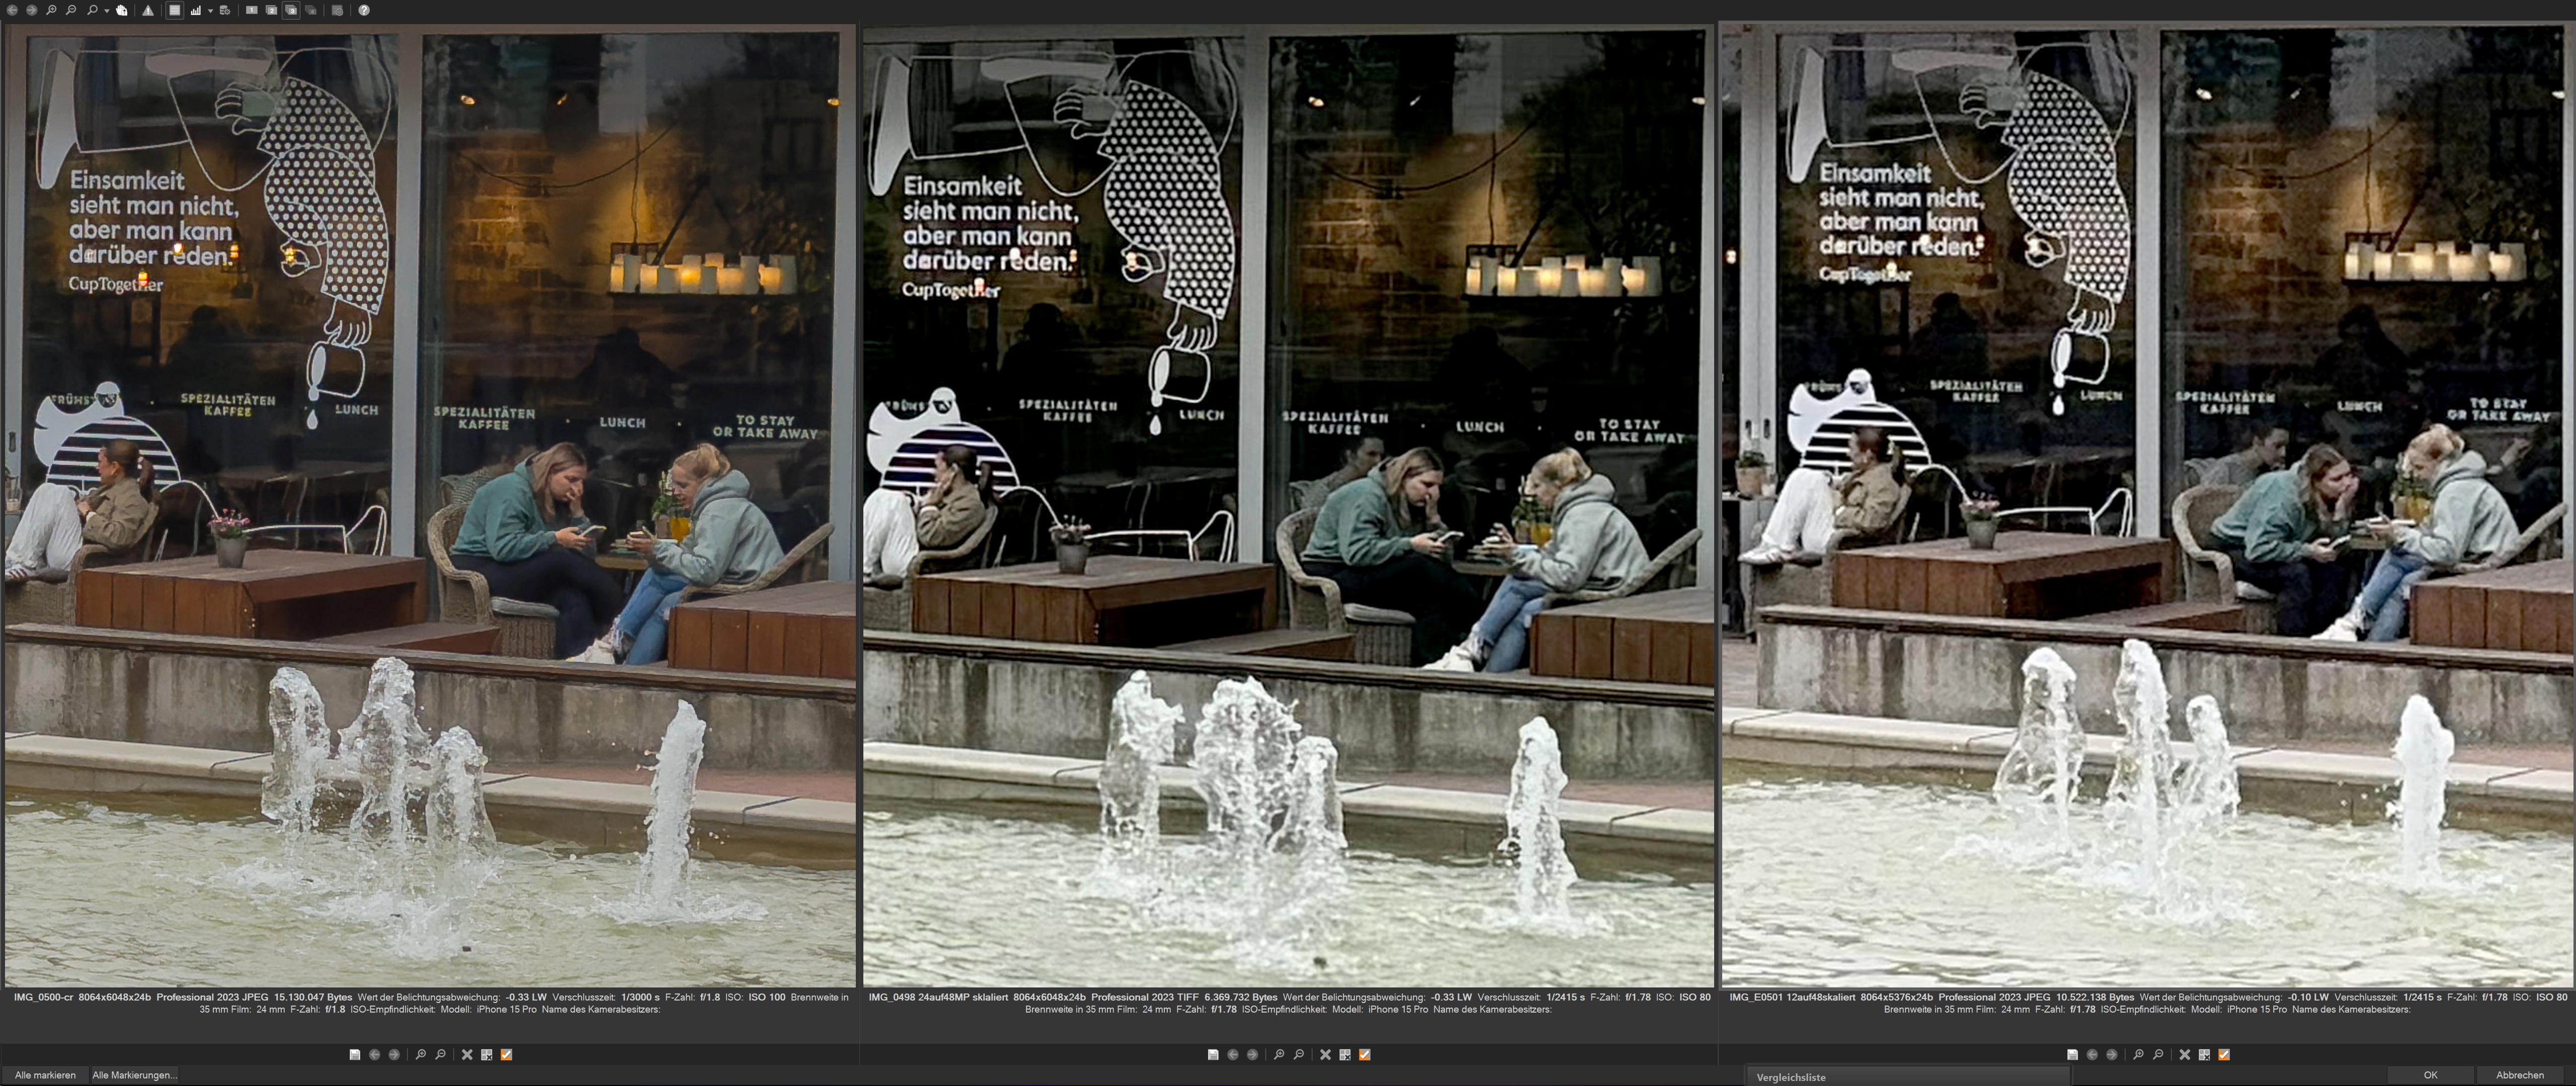The width and height of the screenshot is (2576, 1086).
Task: Open the help question mark icon
Action: pos(364,10)
